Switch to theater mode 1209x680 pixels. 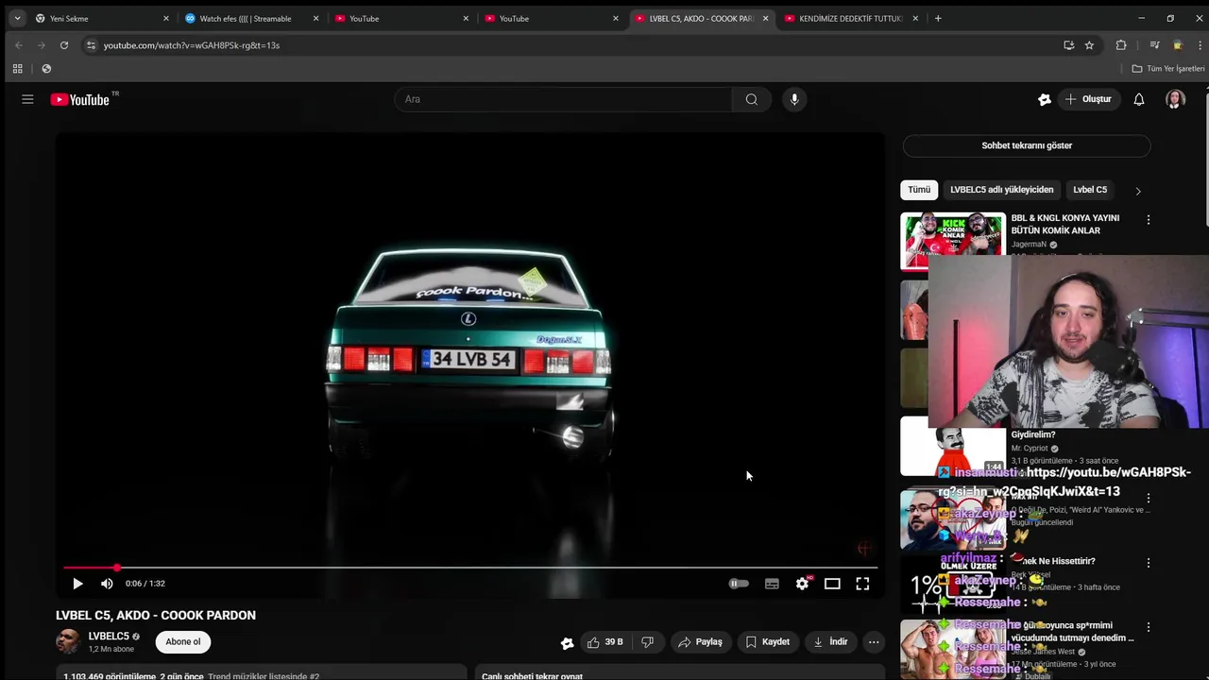click(x=832, y=584)
